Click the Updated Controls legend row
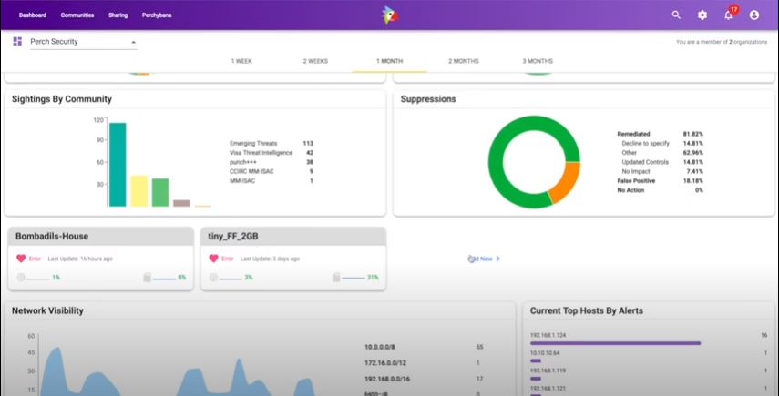 (661, 162)
